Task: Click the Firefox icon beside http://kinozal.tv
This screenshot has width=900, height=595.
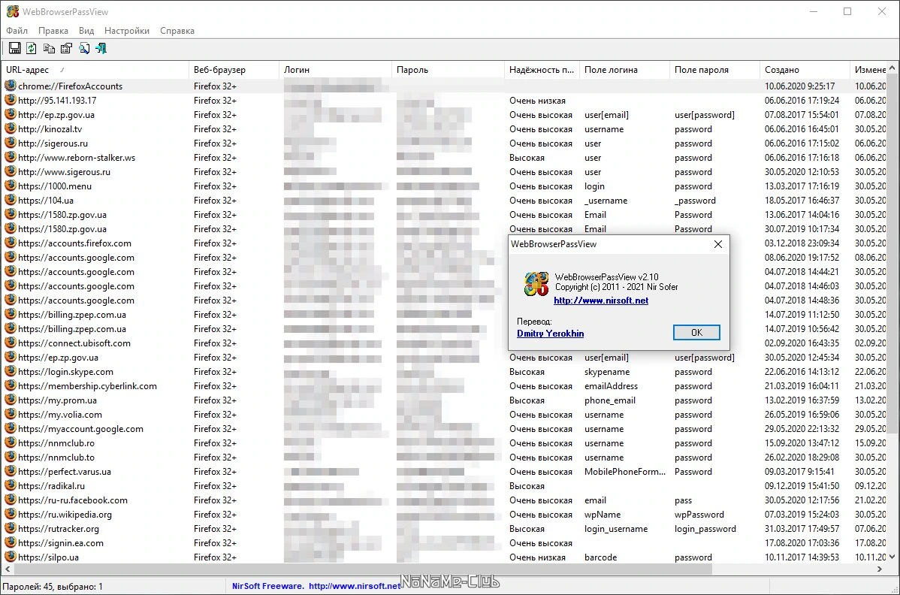Action: click(11, 128)
